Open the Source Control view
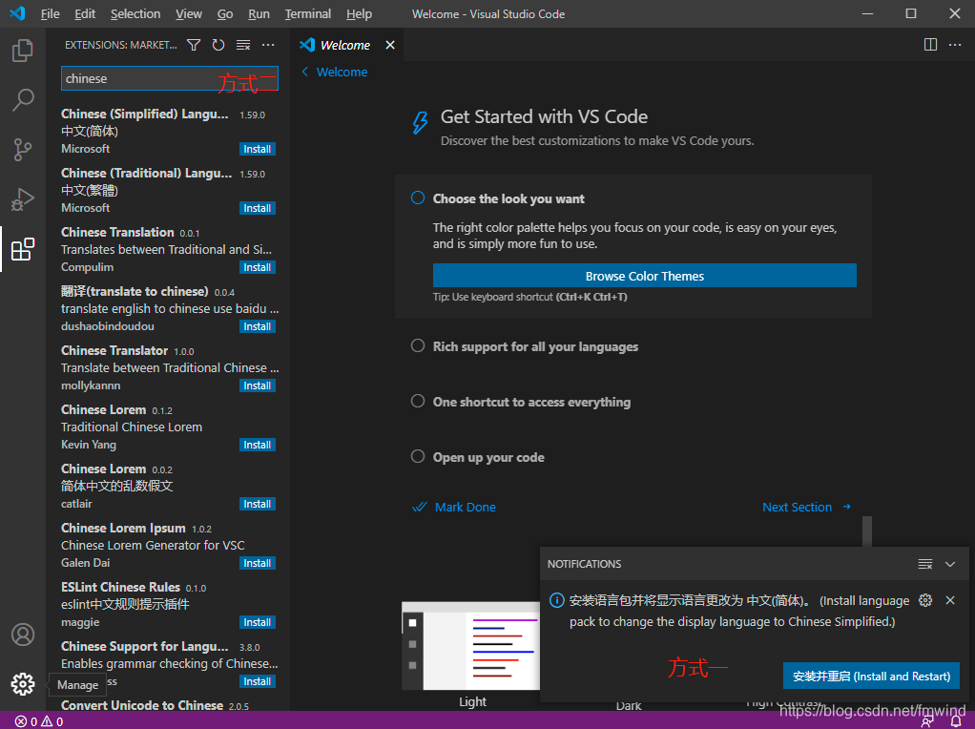 [22, 150]
